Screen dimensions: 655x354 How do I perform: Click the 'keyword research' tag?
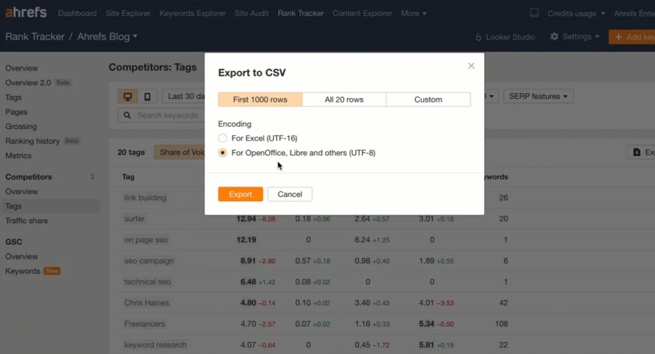point(155,345)
